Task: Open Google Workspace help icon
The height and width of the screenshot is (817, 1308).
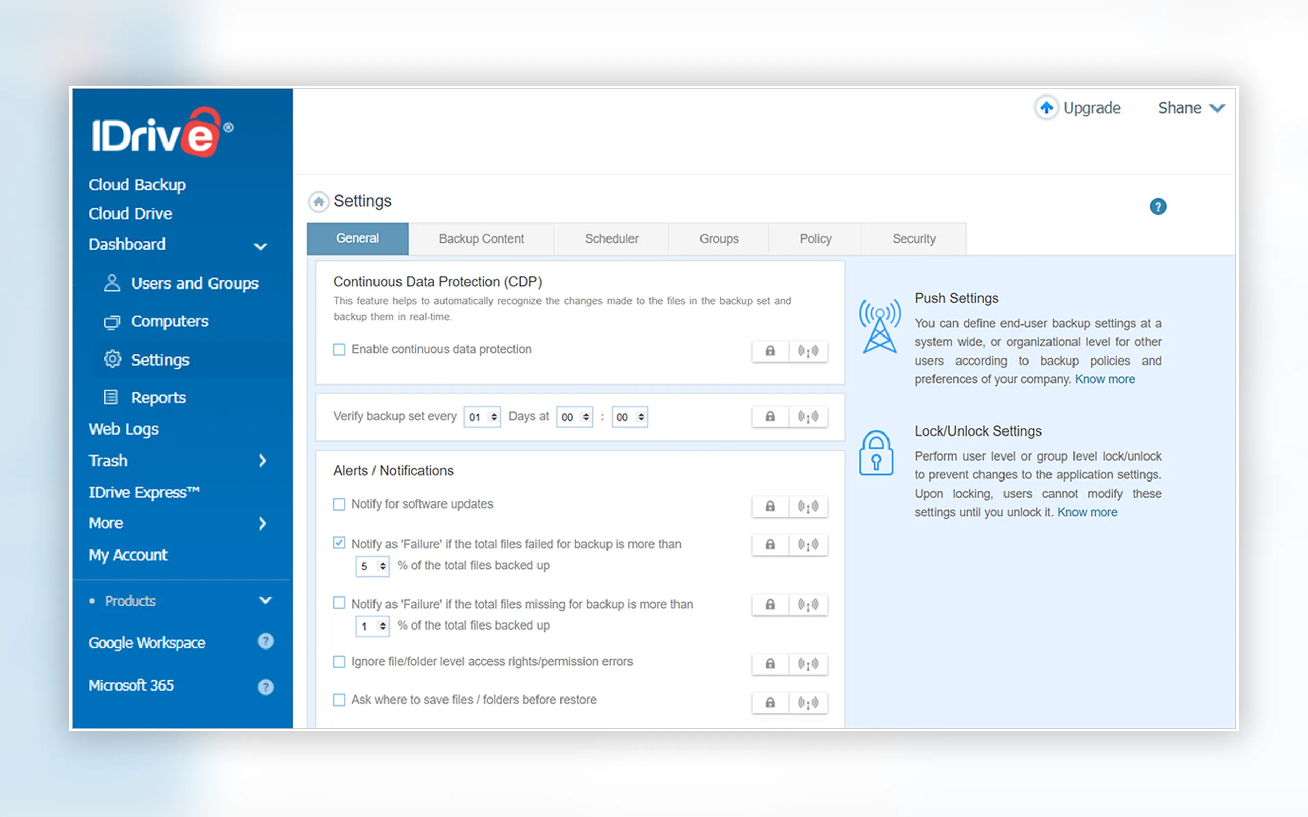Action: coord(265,641)
